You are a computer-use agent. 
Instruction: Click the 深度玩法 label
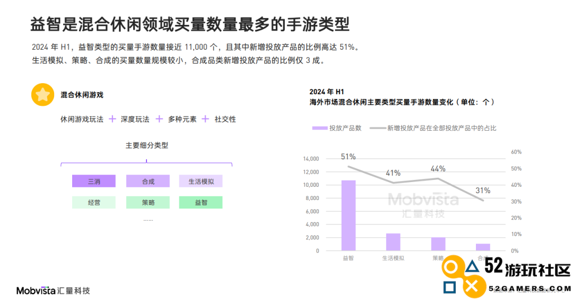135,119
